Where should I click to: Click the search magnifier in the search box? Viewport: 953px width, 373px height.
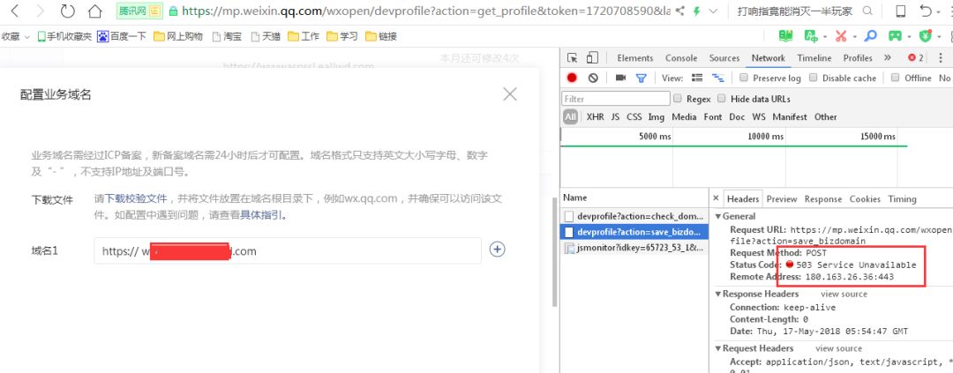pyautogui.click(x=868, y=11)
